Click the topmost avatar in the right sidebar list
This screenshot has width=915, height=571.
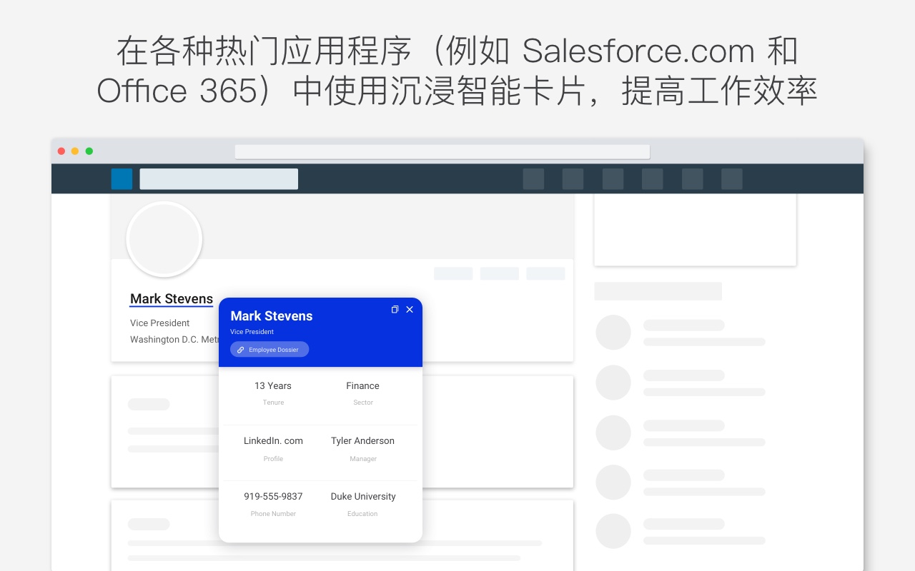[x=613, y=332]
